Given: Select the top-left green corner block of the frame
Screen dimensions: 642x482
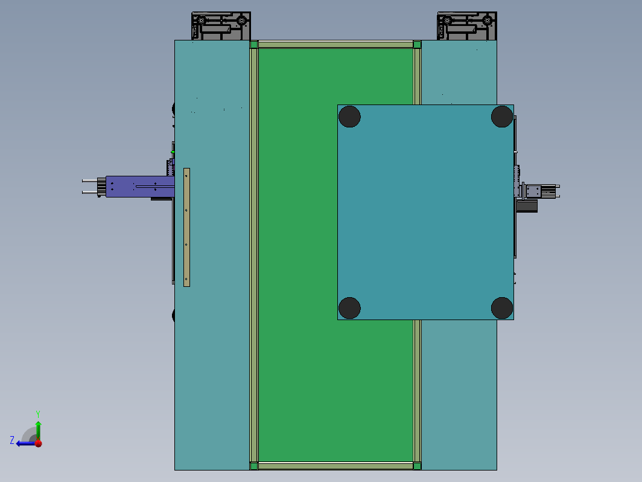Looking at the screenshot, I should click(254, 44).
